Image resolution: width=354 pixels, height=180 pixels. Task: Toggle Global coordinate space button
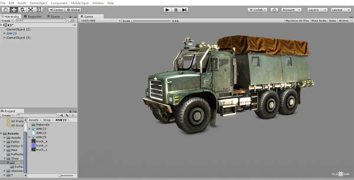point(73,10)
